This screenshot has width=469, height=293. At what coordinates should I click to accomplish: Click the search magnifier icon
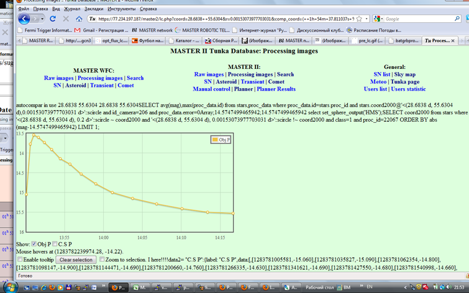pos(457,19)
